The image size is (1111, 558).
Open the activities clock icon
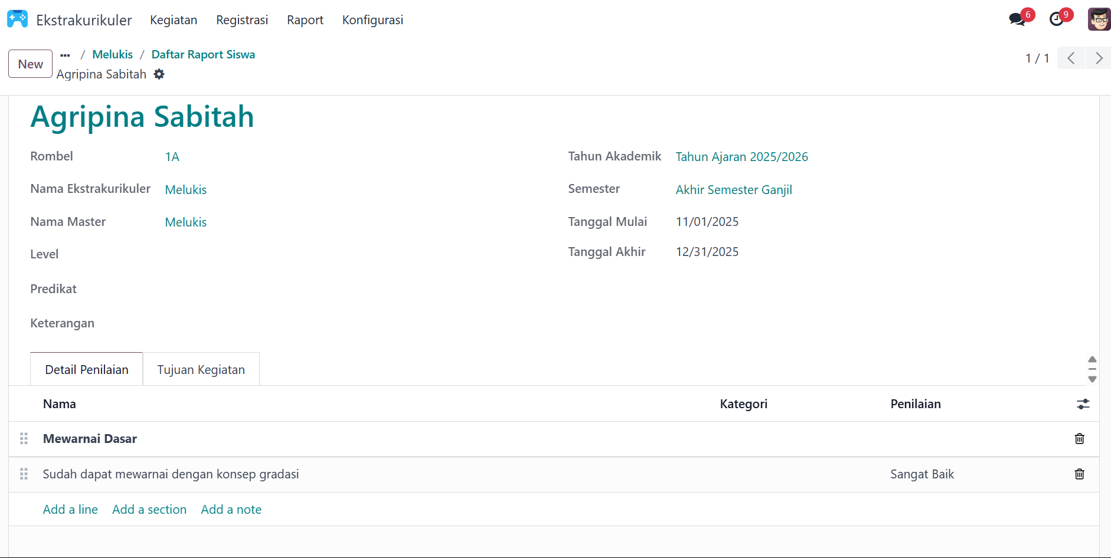(x=1056, y=19)
